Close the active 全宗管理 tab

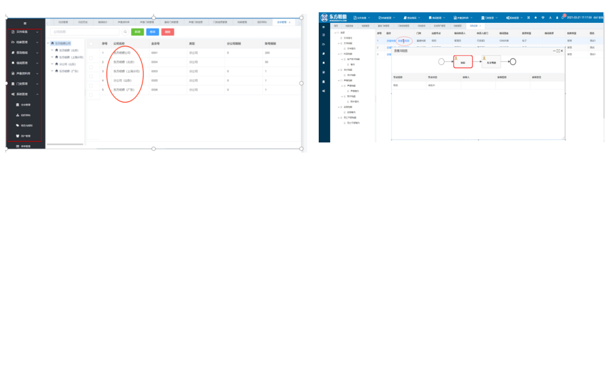pyautogui.click(x=290, y=22)
